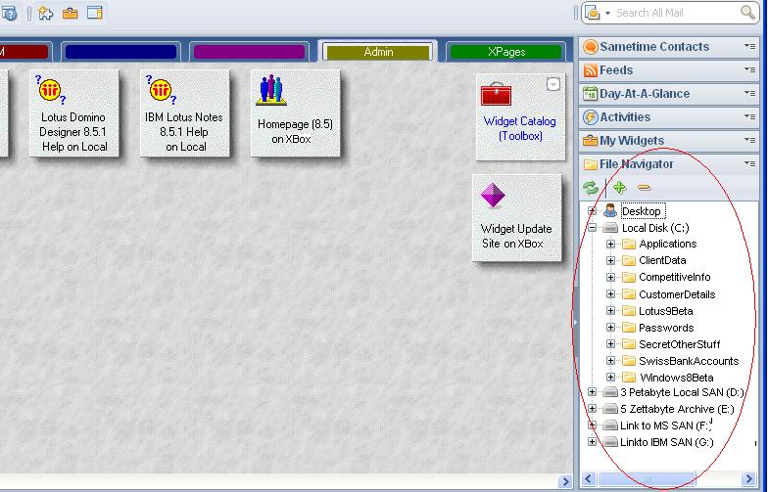Click the Sametime Contacts panel title
Image resolution: width=768 pixels, height=492 pixels.
tap(654, 47)
